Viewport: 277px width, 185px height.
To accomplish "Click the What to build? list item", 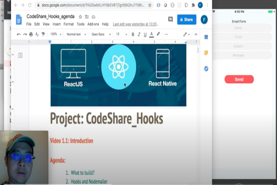I will pos(83,173).
